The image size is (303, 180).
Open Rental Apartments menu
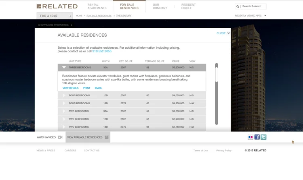pyautogui.click(x=97, y=6)
